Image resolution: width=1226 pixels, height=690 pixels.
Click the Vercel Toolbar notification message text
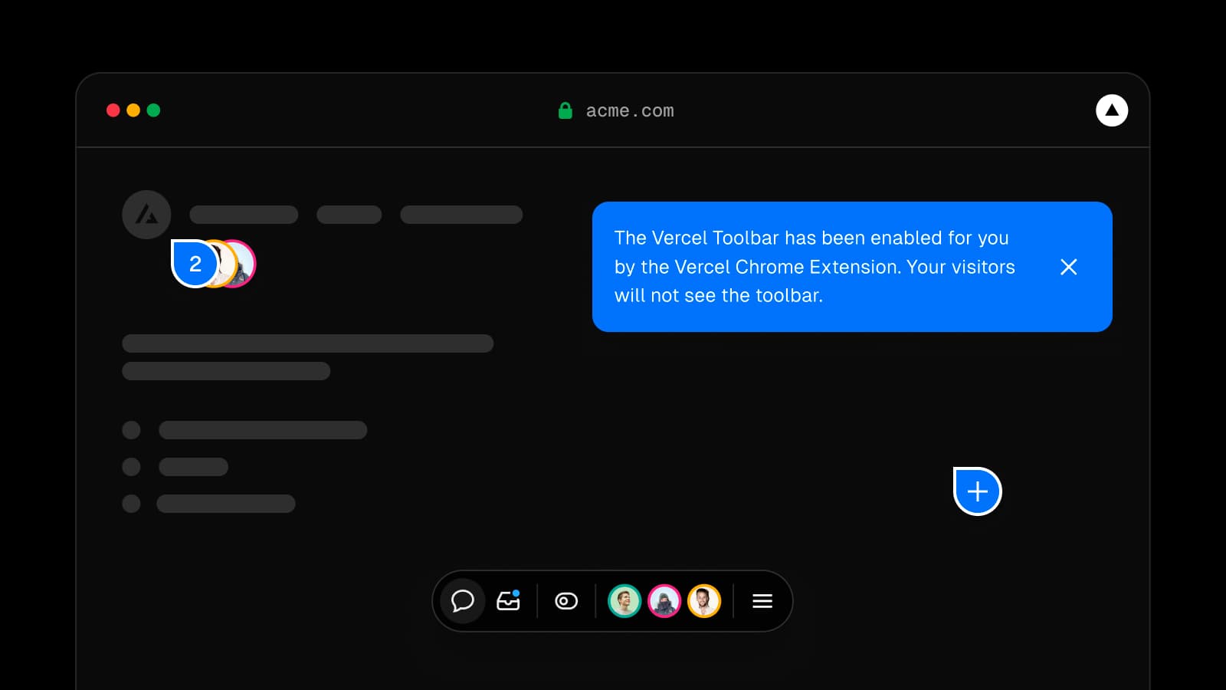coord(814,267)
